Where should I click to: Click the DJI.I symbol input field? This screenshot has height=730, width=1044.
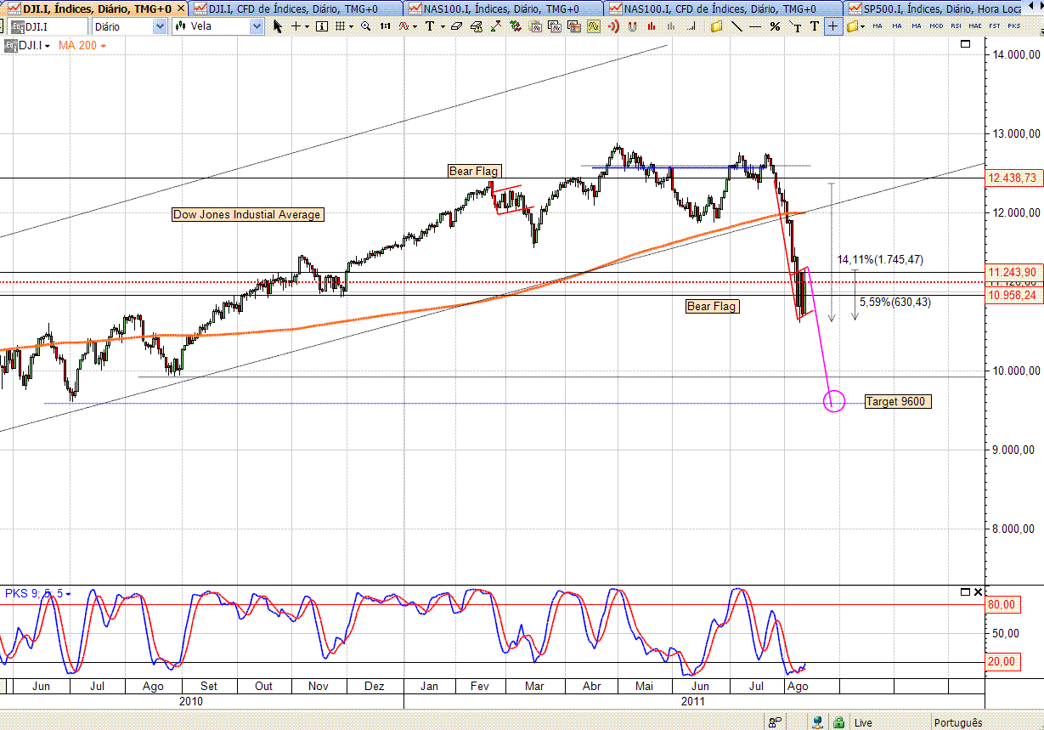pyautogui.click(x=46, y=26)
